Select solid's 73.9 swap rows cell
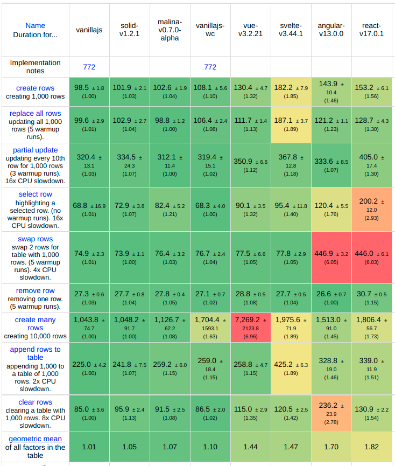Screen dimensions: 395x466 coord(129,258)
